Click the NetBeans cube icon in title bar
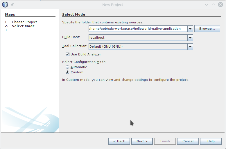 coord(5,5)
